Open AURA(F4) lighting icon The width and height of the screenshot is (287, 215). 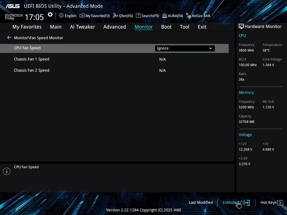[164, 16]
